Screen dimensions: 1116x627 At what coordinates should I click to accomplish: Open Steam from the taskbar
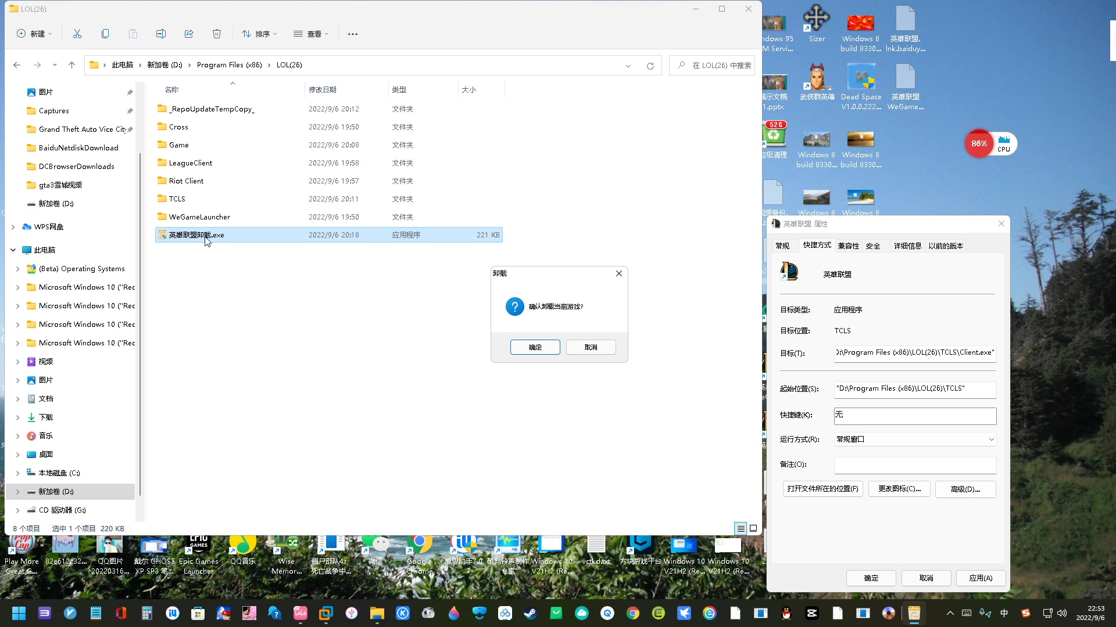tap(531, 613)
